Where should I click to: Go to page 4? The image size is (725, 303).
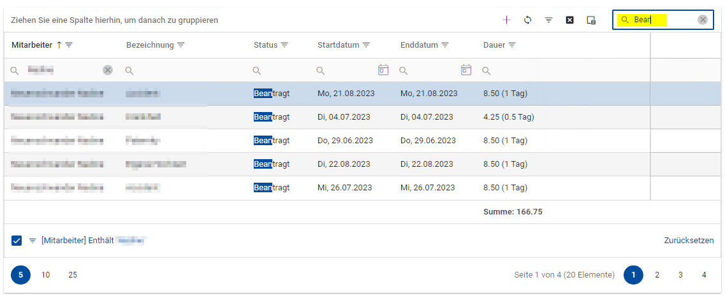pos(704,275)
